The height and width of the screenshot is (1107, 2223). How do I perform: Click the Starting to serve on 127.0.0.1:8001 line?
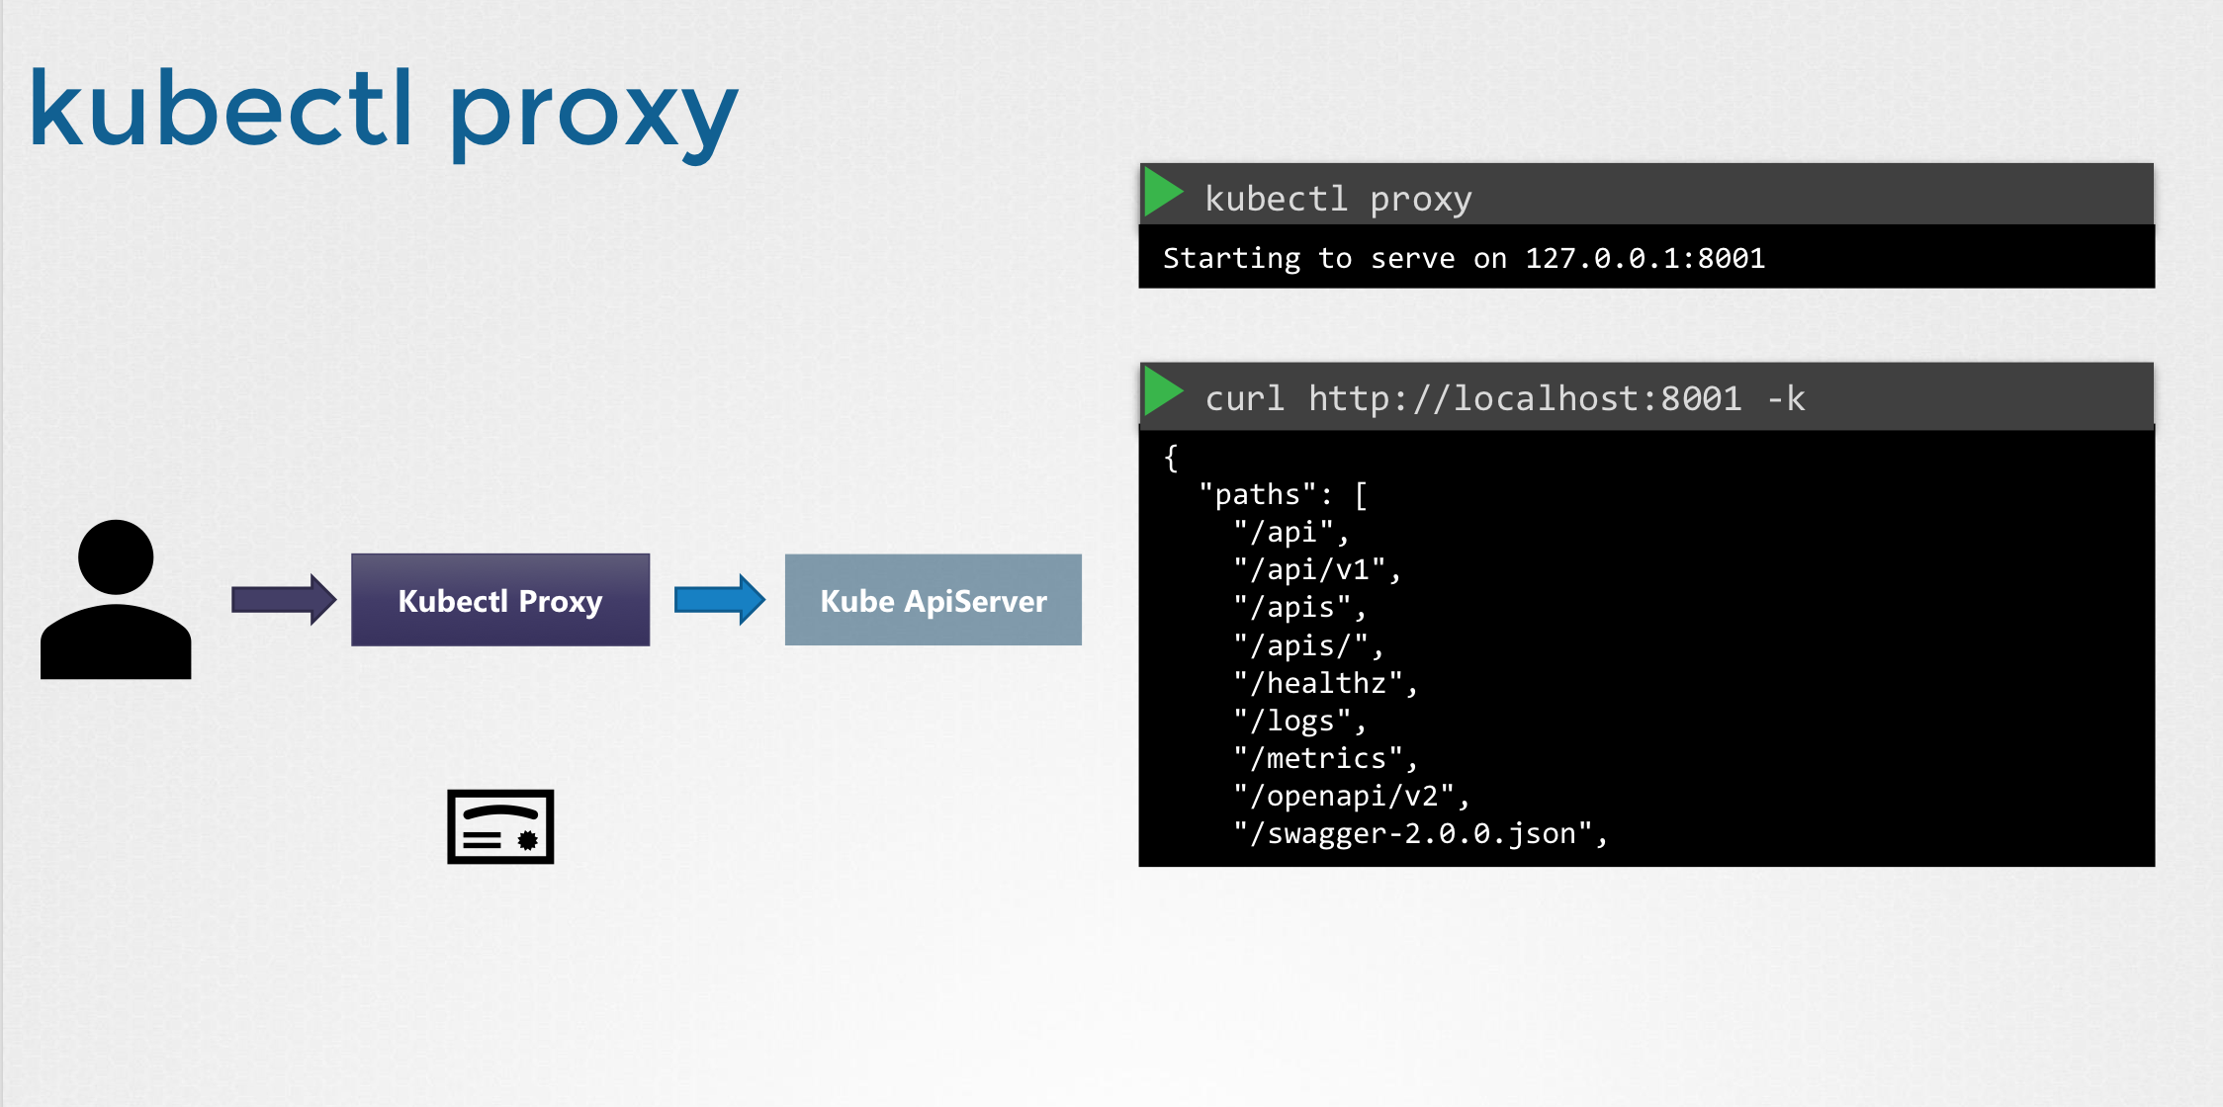pos(1464,258)
